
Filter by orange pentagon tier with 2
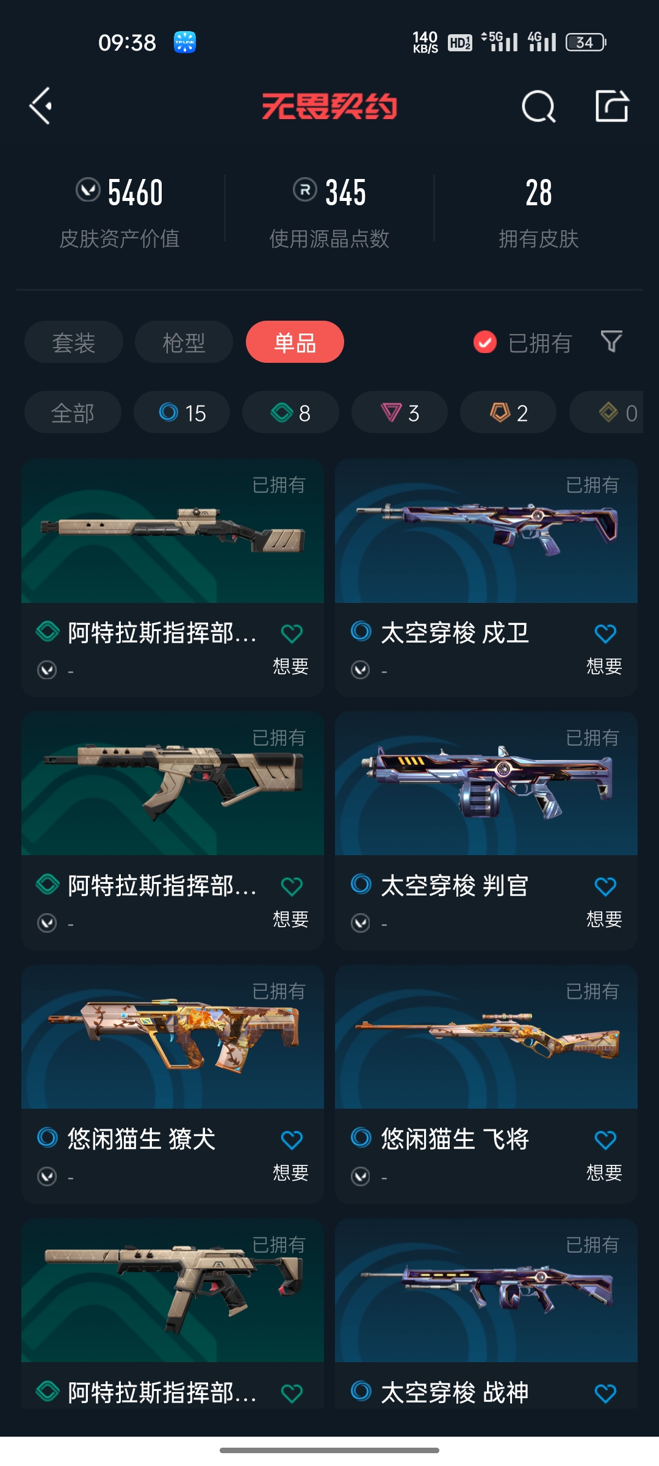pyautogui.click(x=508, y=412)
